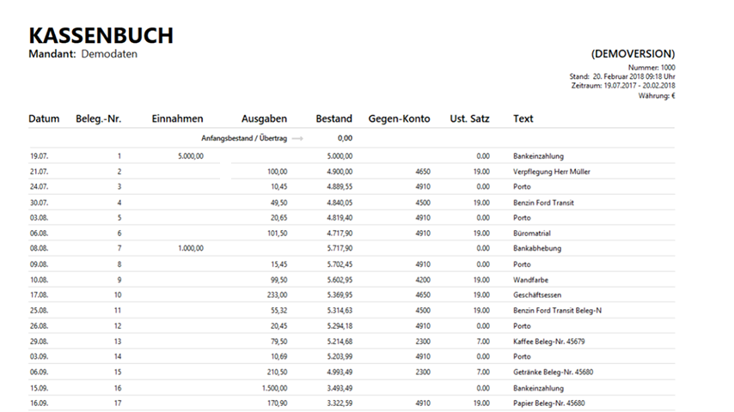Click the 49,50 expense amount

click(279, 203)
